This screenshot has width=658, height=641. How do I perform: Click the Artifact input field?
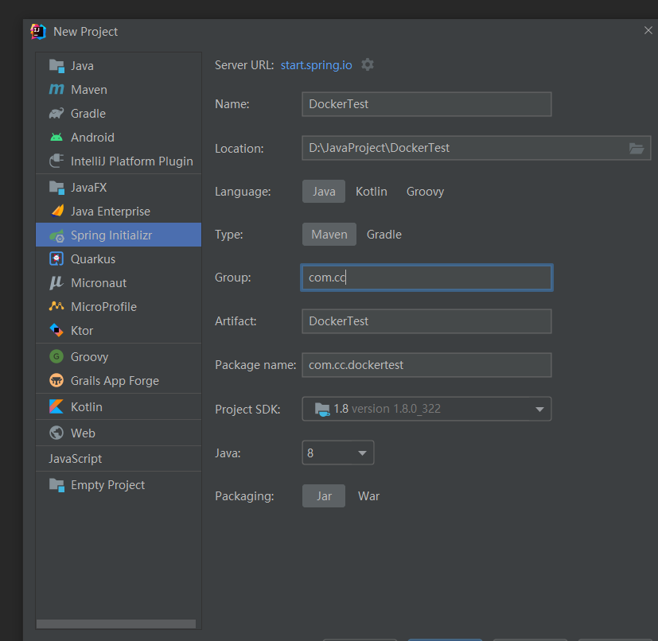tap(426, 321)
